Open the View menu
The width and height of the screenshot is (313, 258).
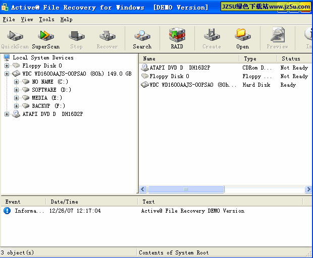click(x=27, y=20)
